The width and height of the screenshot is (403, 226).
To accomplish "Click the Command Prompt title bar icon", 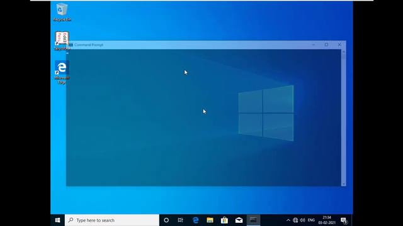I will [x=71, y=45].
